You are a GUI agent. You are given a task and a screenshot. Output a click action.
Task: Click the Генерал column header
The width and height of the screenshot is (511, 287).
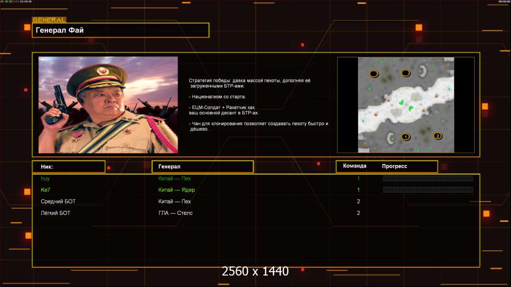coord(202,166)
